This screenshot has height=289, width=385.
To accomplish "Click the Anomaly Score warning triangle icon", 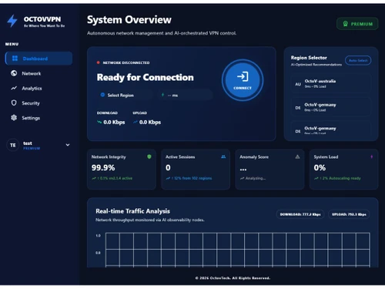I will (x=297, y=156).
